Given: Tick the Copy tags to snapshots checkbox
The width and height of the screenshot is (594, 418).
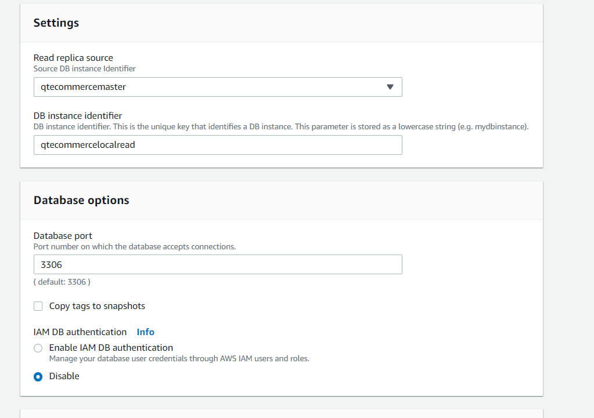Looking at the screenshot, I should point(38,306).
